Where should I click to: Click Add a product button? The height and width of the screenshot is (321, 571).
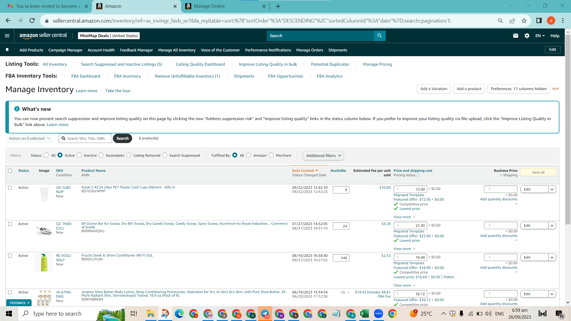tap(469, 89)
